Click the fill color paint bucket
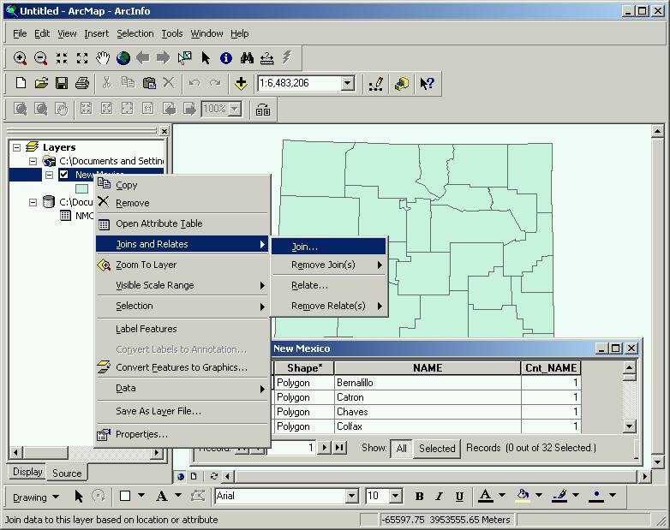The height and width of the screenshot is (530, 670). coord(522,496)
